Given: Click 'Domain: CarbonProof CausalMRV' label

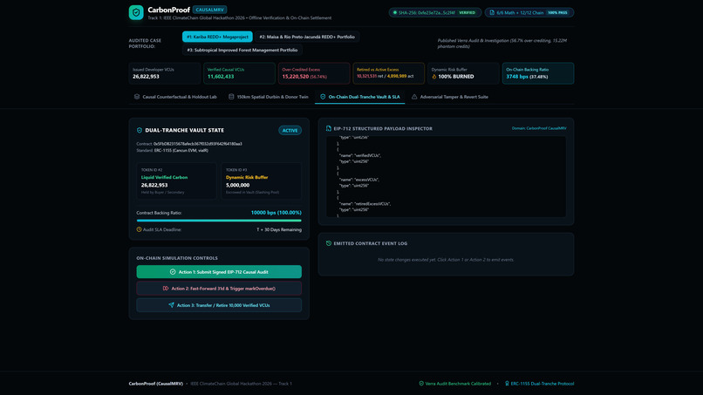Looking at the screenshot, I should point(539,128).
